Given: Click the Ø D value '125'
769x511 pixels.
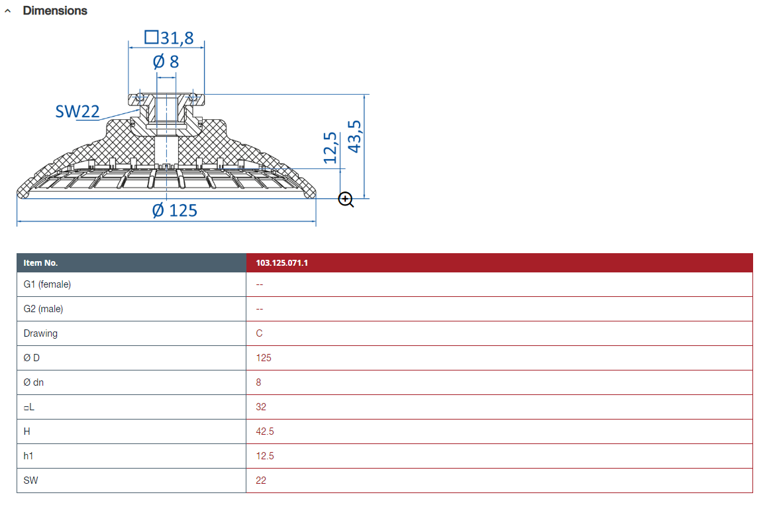Looking at the screenshot, I should [264, 358].
